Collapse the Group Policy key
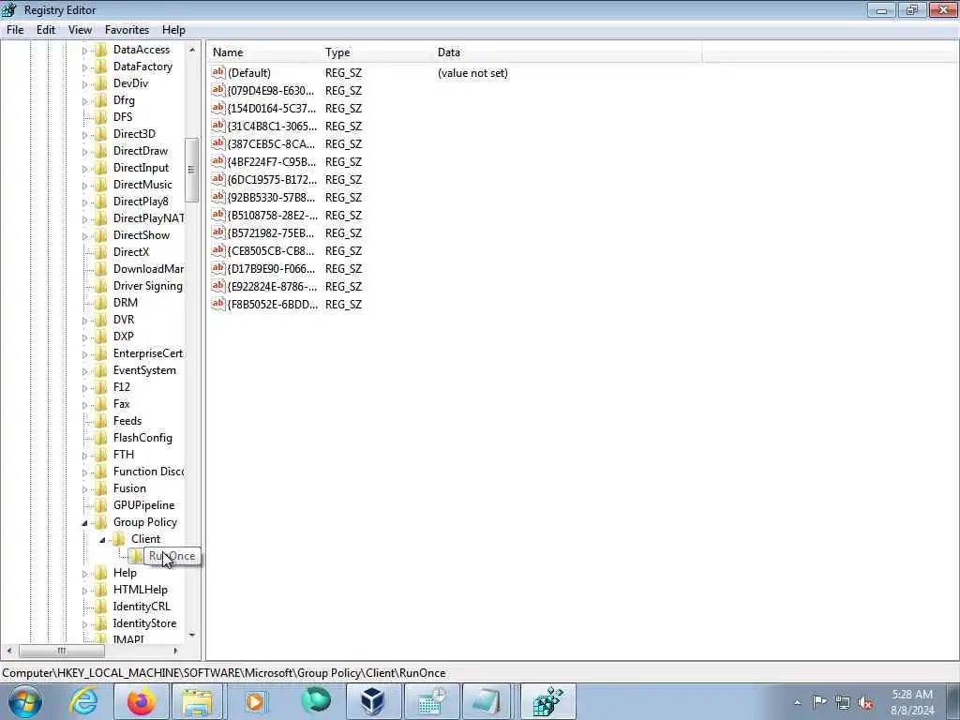 tap(84, 522)
